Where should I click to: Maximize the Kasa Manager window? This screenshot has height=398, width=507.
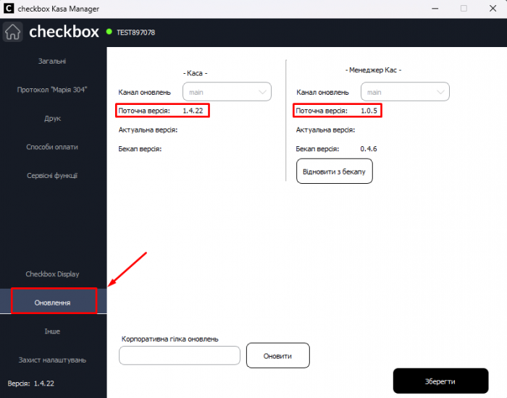click(x=464, y=8)
